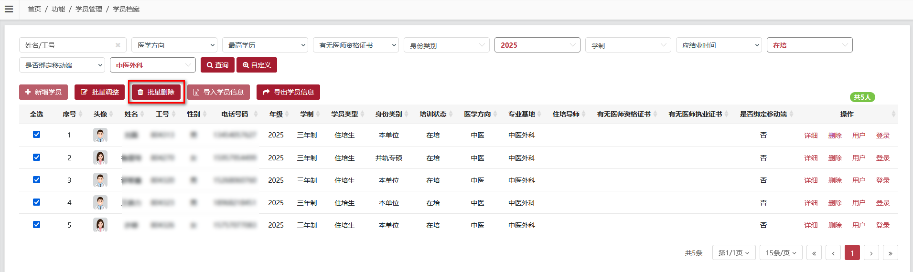The image size is (913, 272).
Task: Open 详细 link for row 1
Action: (811, 136)
